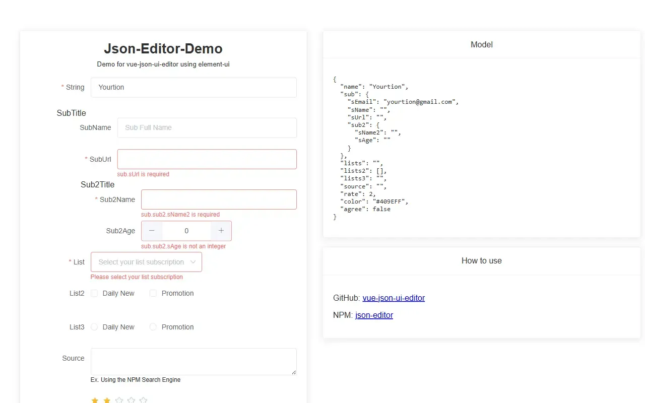Open the list subscription dropdown

[x=146, y=262]
